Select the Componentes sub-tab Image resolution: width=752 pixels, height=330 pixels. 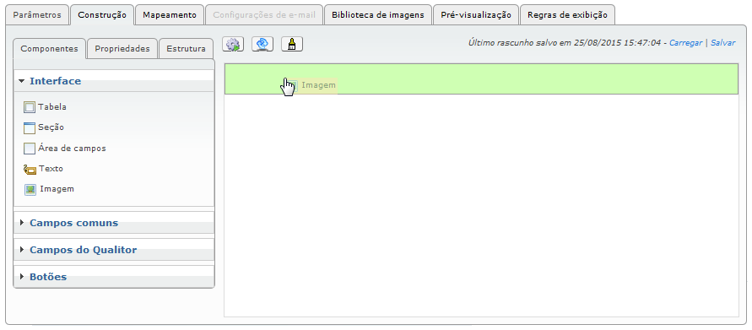[x=50, y=48]
